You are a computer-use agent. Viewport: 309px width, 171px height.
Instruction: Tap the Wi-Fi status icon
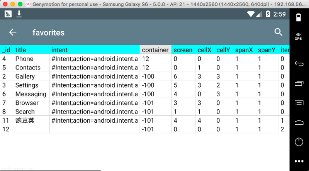[x=251, y=14]
